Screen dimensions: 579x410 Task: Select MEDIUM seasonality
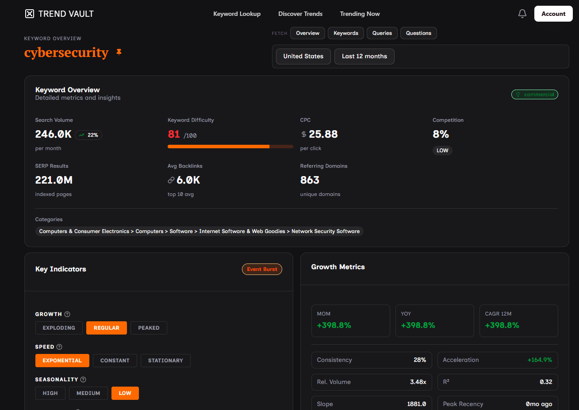pos(88,393)
